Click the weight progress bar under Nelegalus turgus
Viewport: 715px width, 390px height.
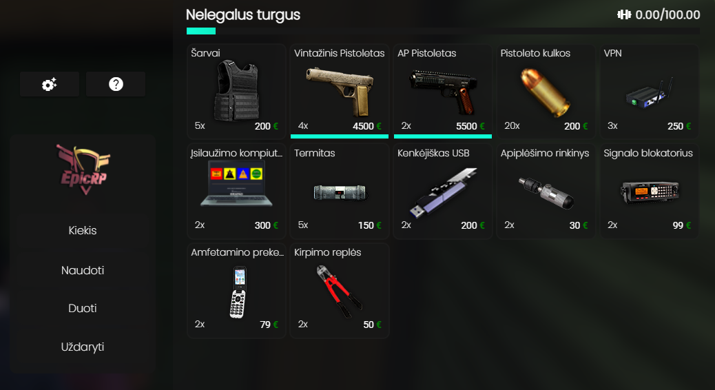(443, 31)
